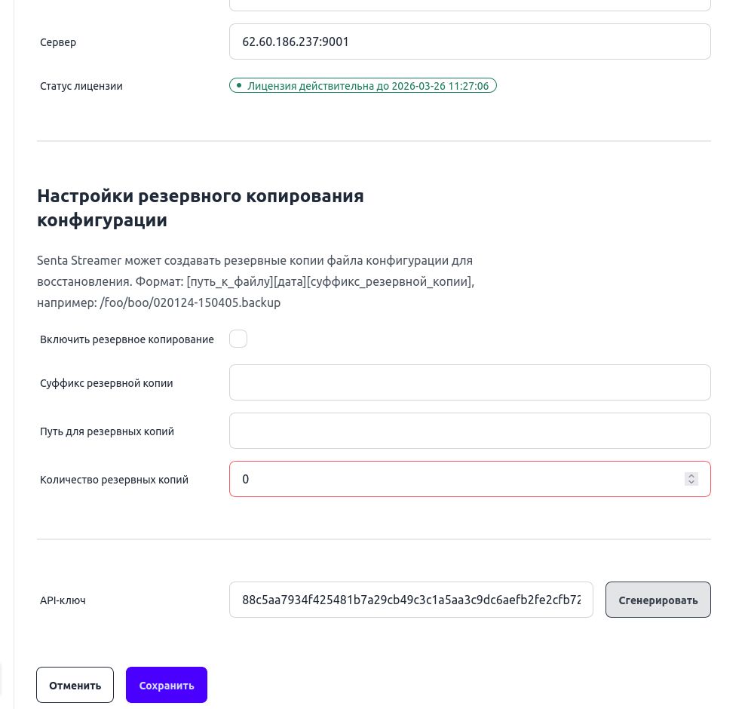This screenshot has height=709, width=748.
Task: Click inside the Сервер address field
Action: 470,41
